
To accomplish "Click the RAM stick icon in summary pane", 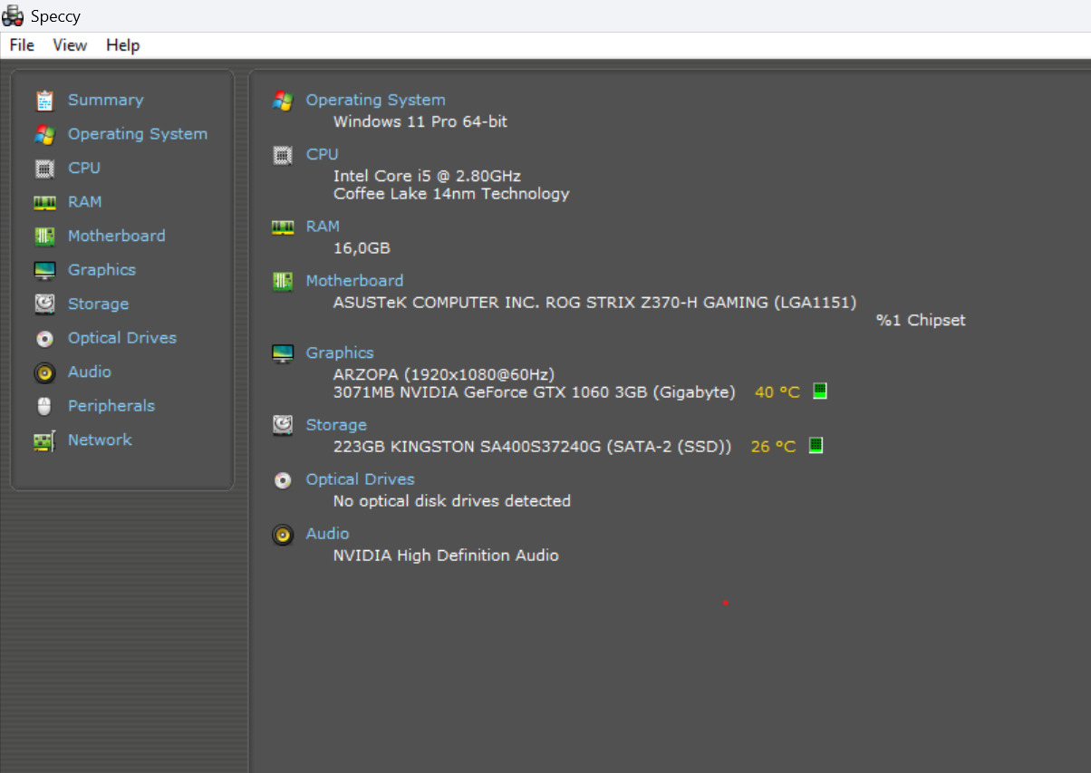I will (283, 227).
